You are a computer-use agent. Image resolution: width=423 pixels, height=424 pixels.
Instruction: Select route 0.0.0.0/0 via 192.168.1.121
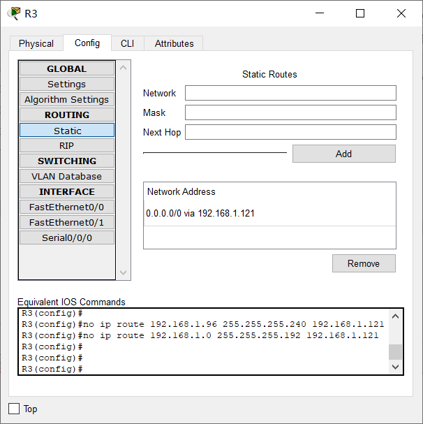(x=269, y=213)
